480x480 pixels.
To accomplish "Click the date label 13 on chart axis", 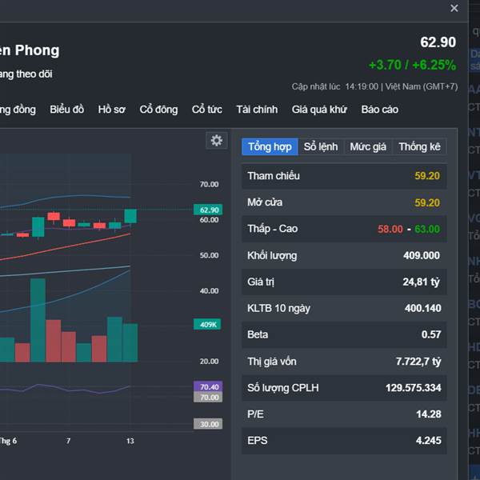I will (130, 441).
